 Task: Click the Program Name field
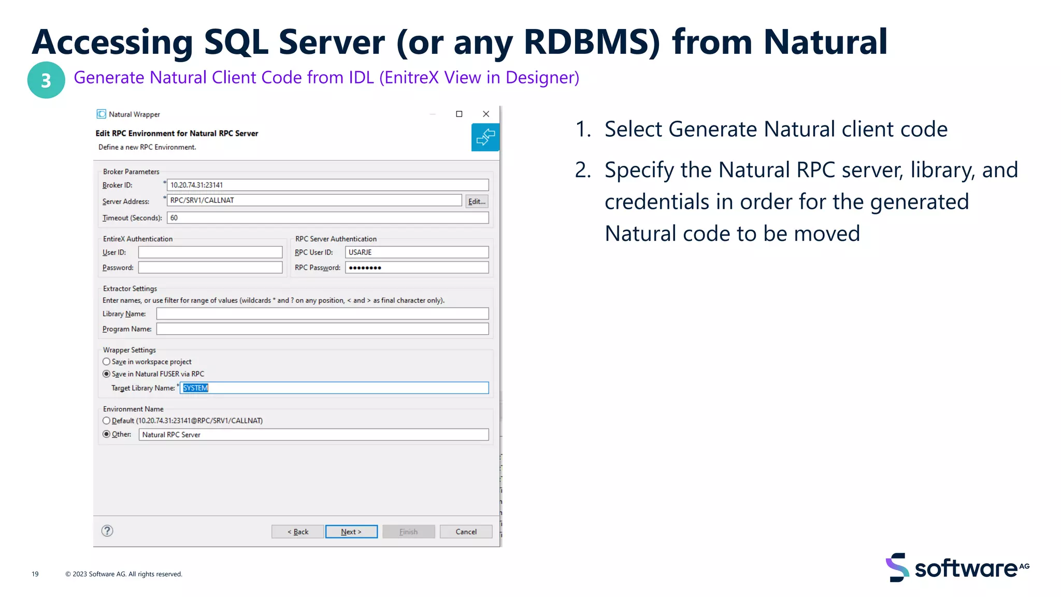click(323, 329)
